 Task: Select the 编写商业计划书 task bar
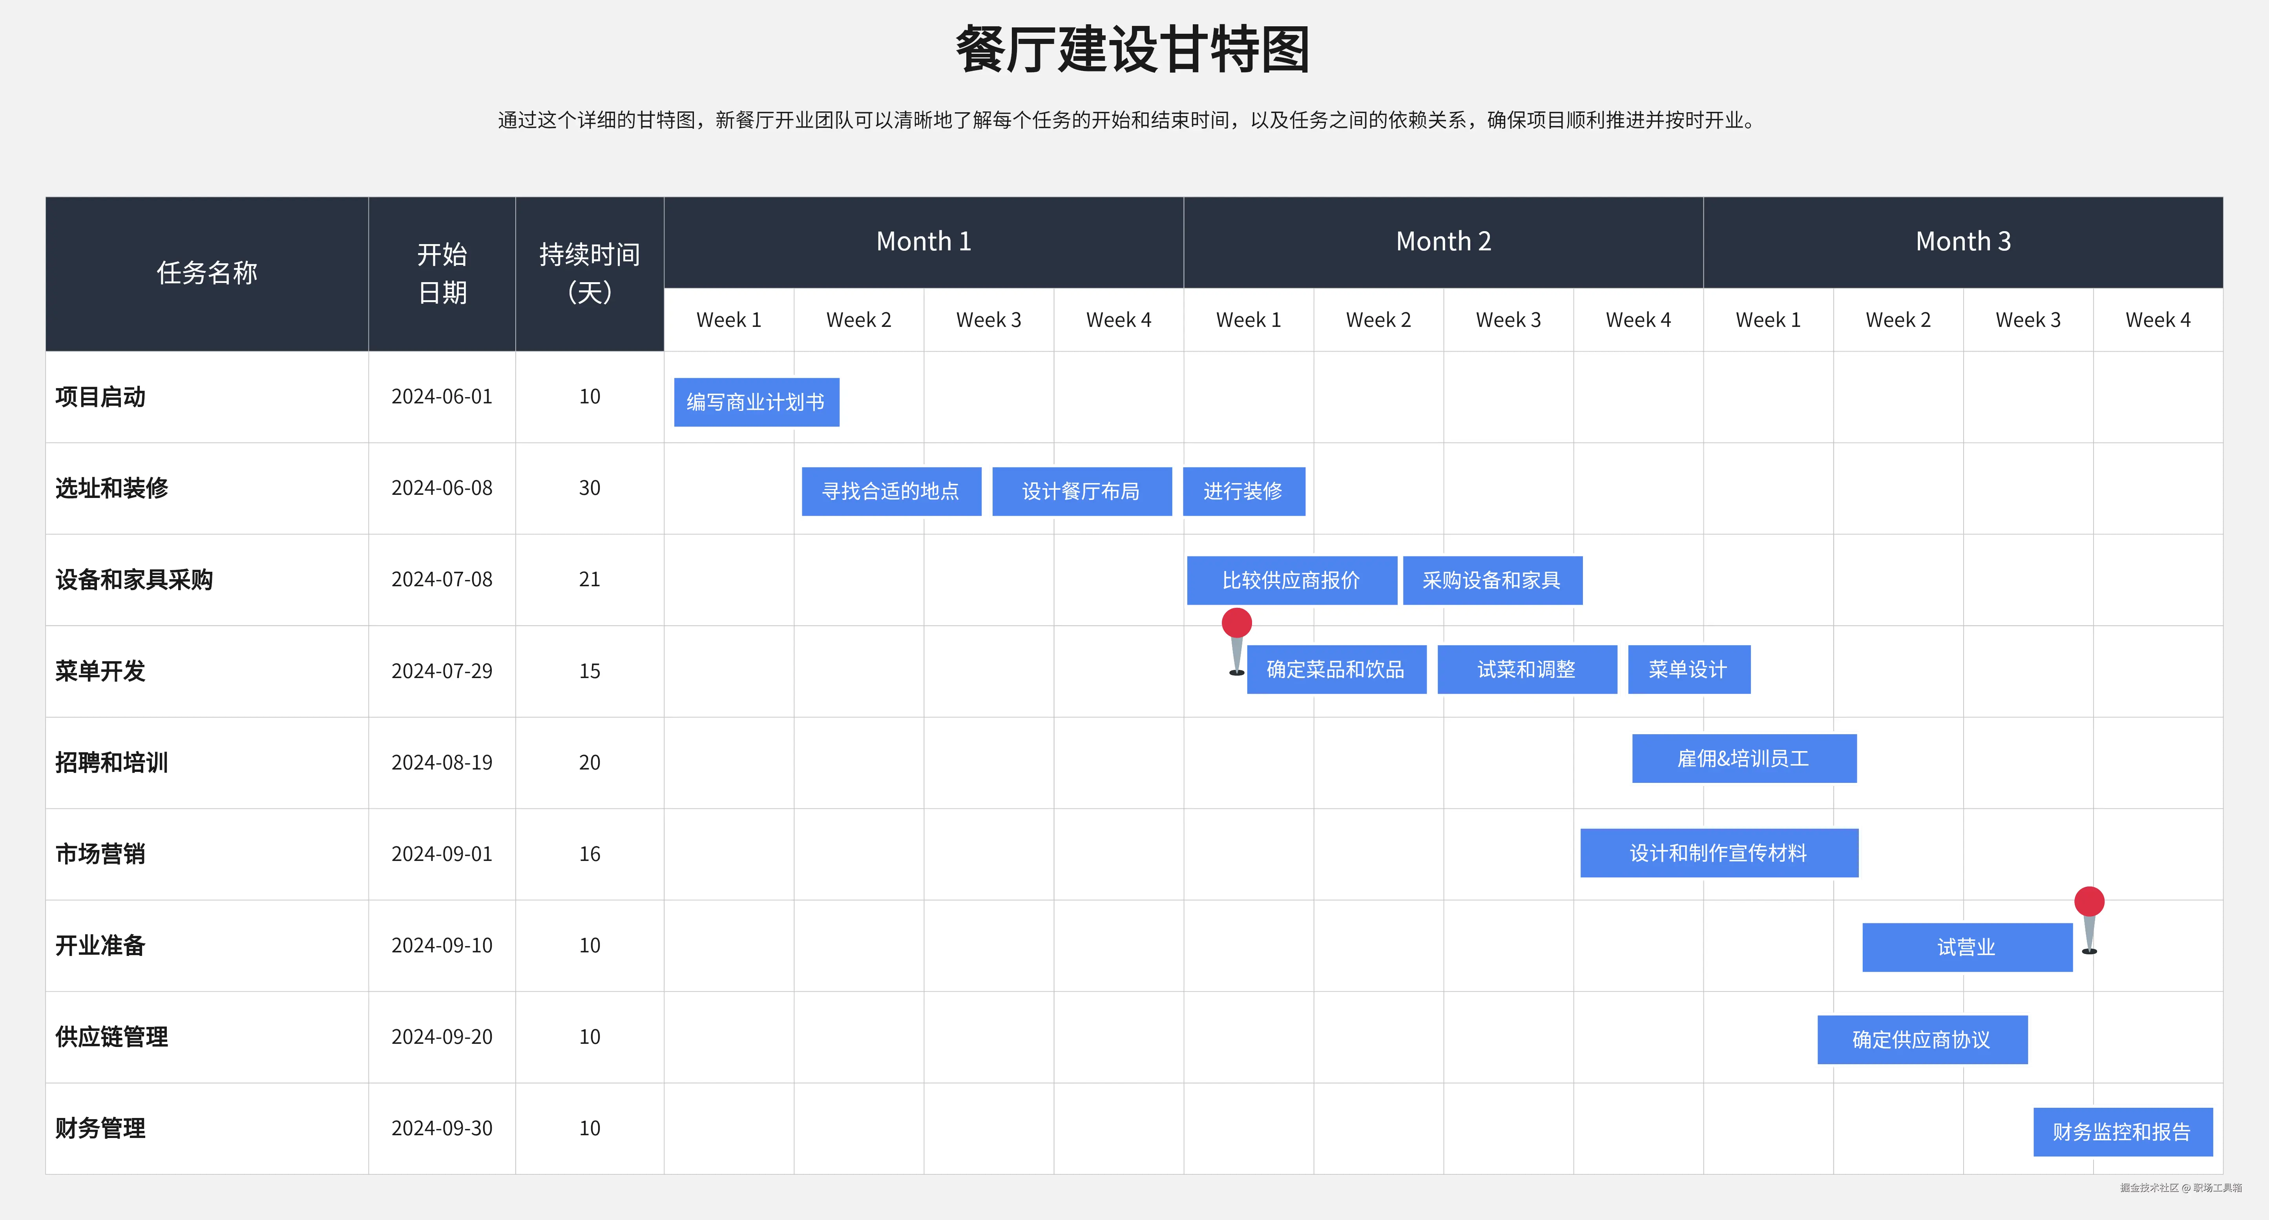pos(756,403)
